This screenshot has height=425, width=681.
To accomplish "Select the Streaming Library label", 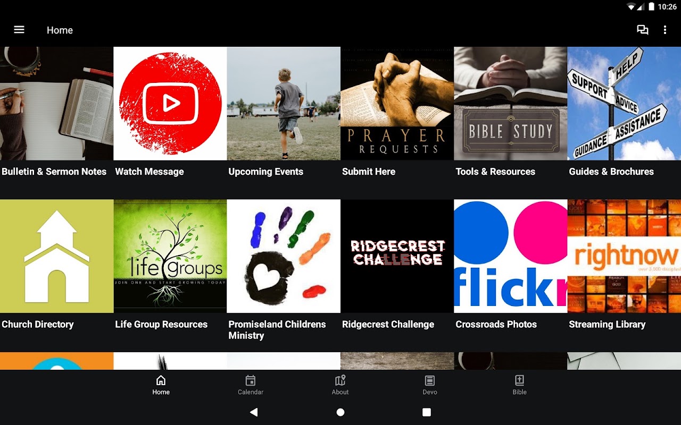I will (x=607, y=324).
